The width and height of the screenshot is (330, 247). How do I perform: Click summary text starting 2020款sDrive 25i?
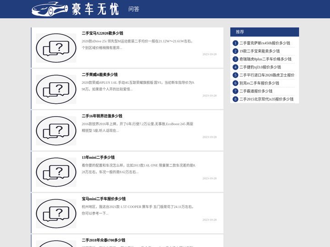coord(137,44)
